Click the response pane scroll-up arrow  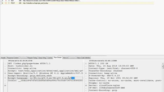point(163,63)
